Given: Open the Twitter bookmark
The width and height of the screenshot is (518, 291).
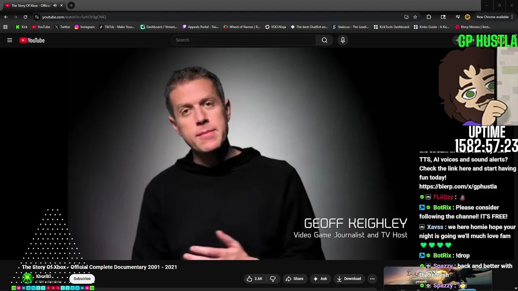Looking at the screenshot, I should click(62, 27).
